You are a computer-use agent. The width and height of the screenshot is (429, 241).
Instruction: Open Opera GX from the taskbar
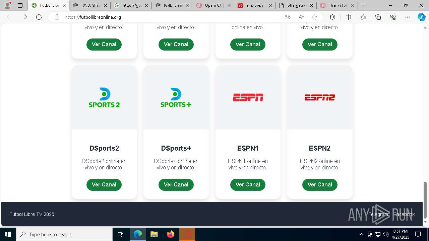(x=187, y=234)
